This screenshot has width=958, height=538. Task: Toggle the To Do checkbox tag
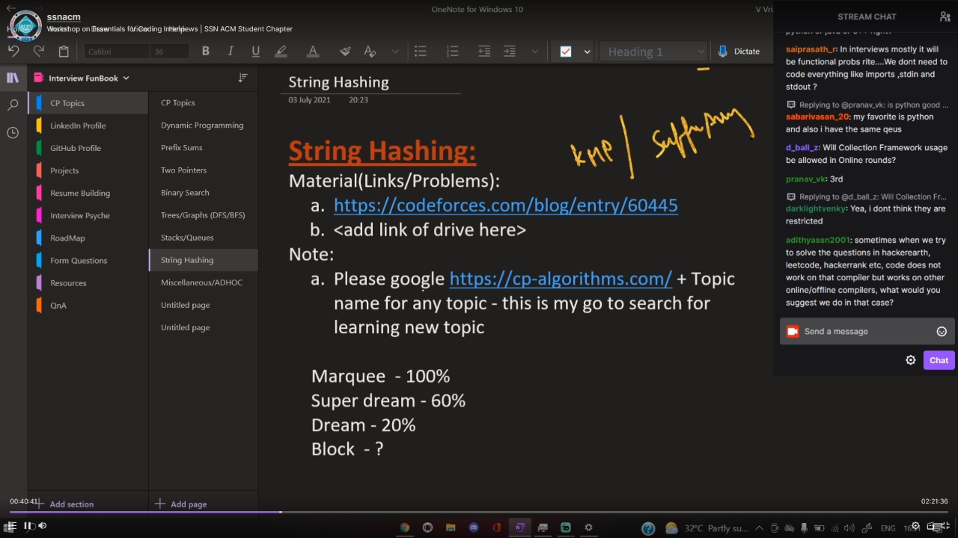tap(566, 52)
